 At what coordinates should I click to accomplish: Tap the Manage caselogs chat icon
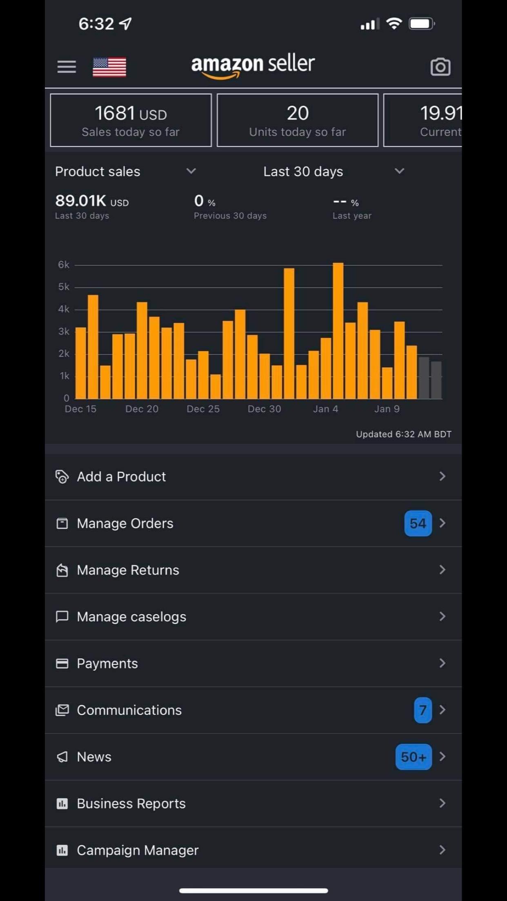pyautogui.click(x=62, y=616)
